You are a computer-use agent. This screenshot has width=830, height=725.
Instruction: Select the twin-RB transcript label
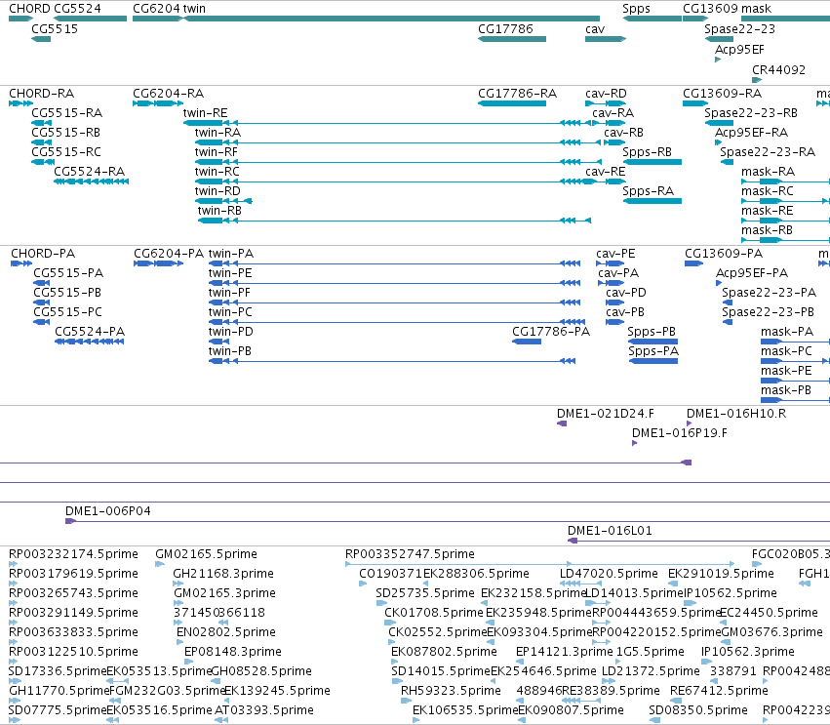pos(219,211)
